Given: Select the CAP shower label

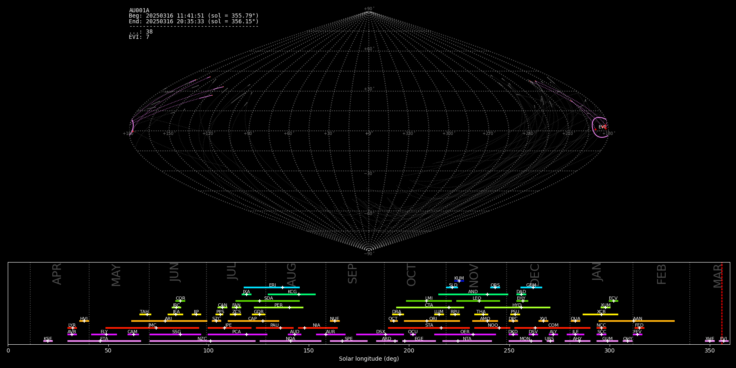Looking at the screenshot, I should click(252, 319).
